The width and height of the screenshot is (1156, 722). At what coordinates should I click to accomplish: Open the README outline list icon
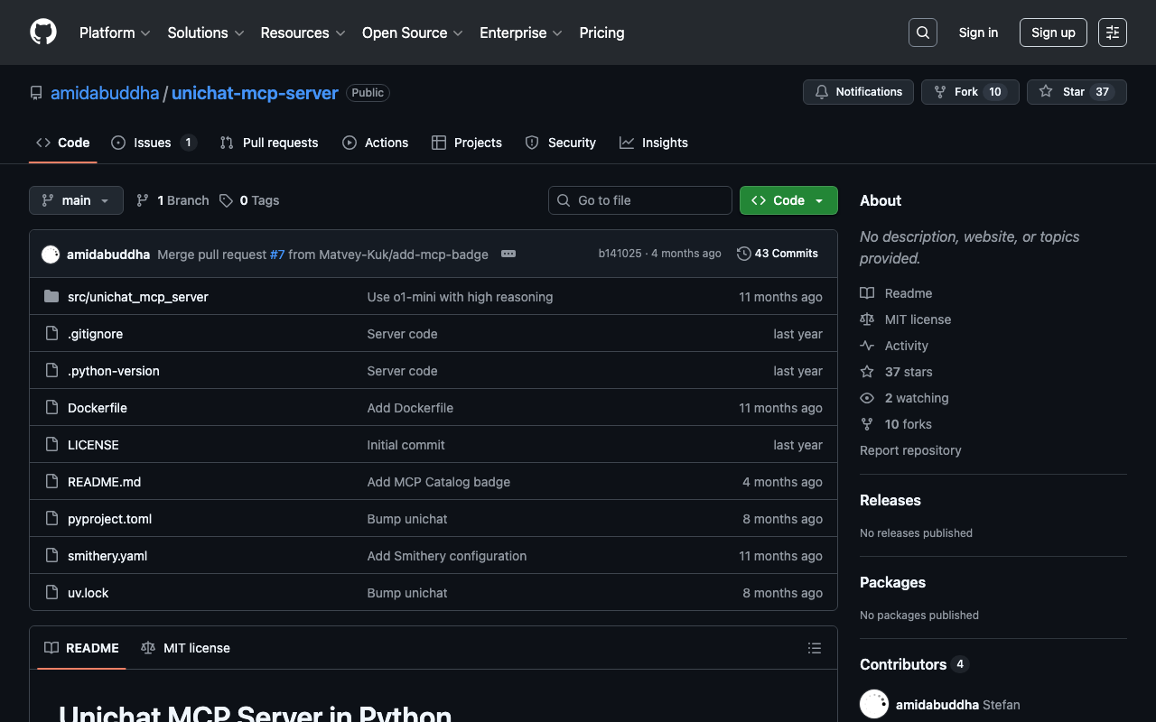point(814,648)
